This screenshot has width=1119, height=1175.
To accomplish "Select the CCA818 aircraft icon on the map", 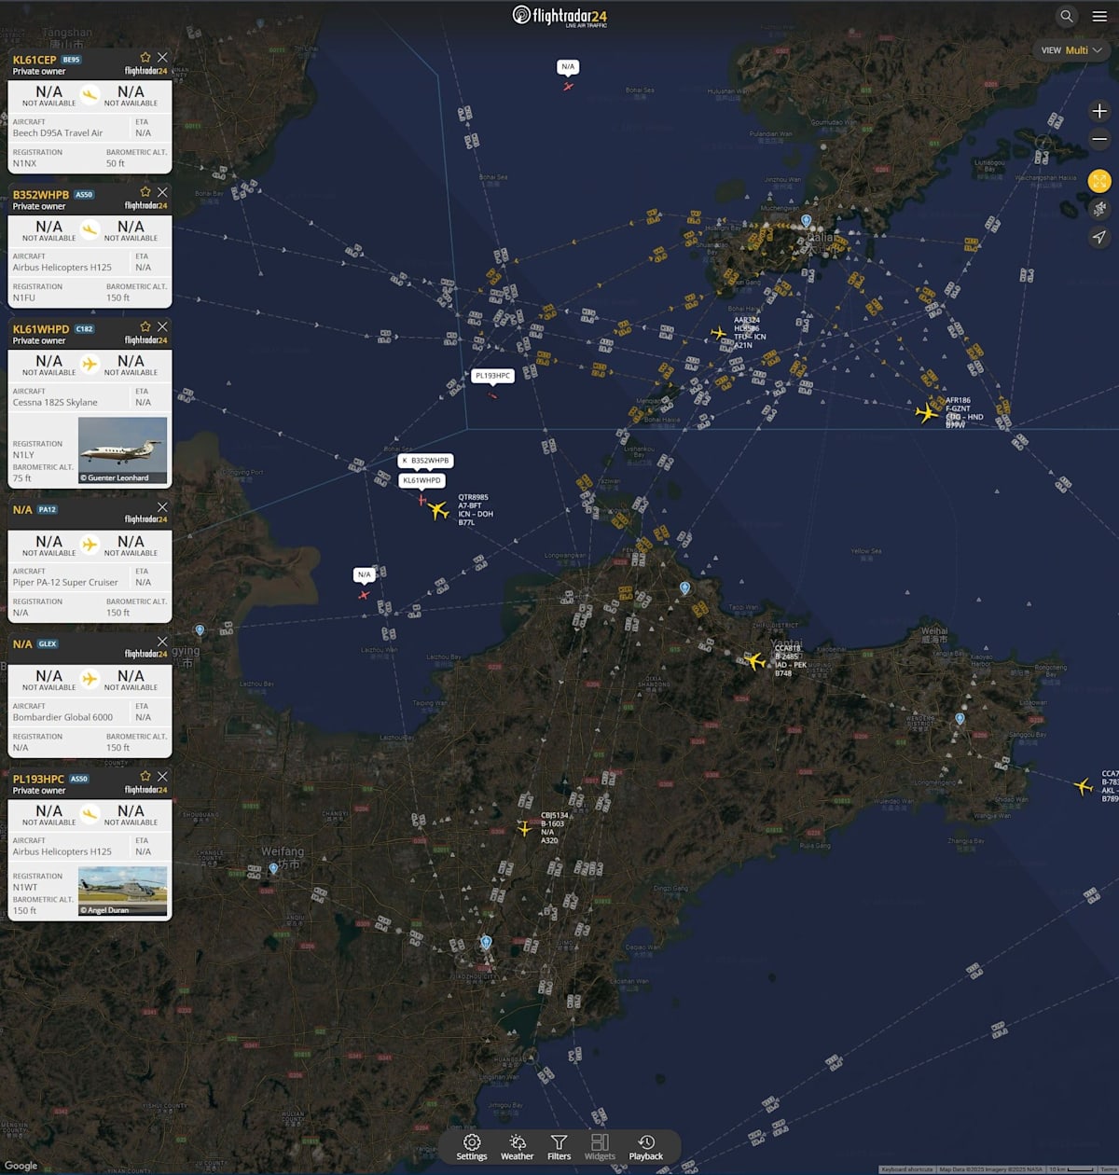I will point(754,661).
